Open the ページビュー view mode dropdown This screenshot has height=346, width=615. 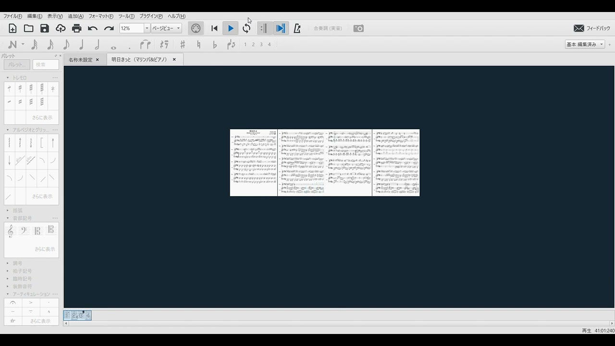[x=178, y=28]
